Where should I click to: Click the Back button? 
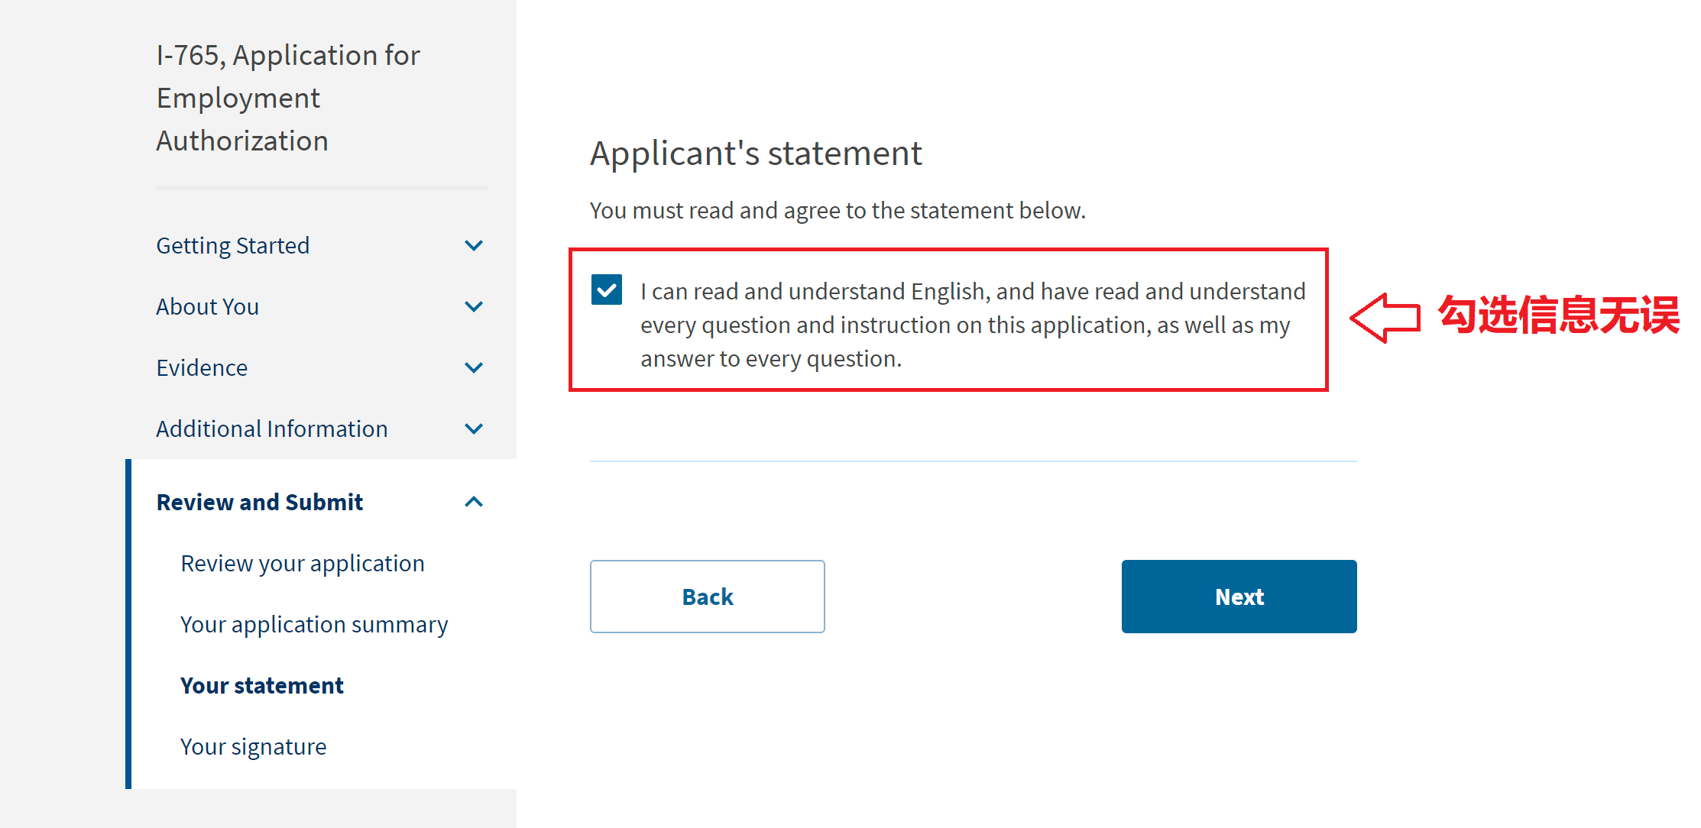point(707,597)
